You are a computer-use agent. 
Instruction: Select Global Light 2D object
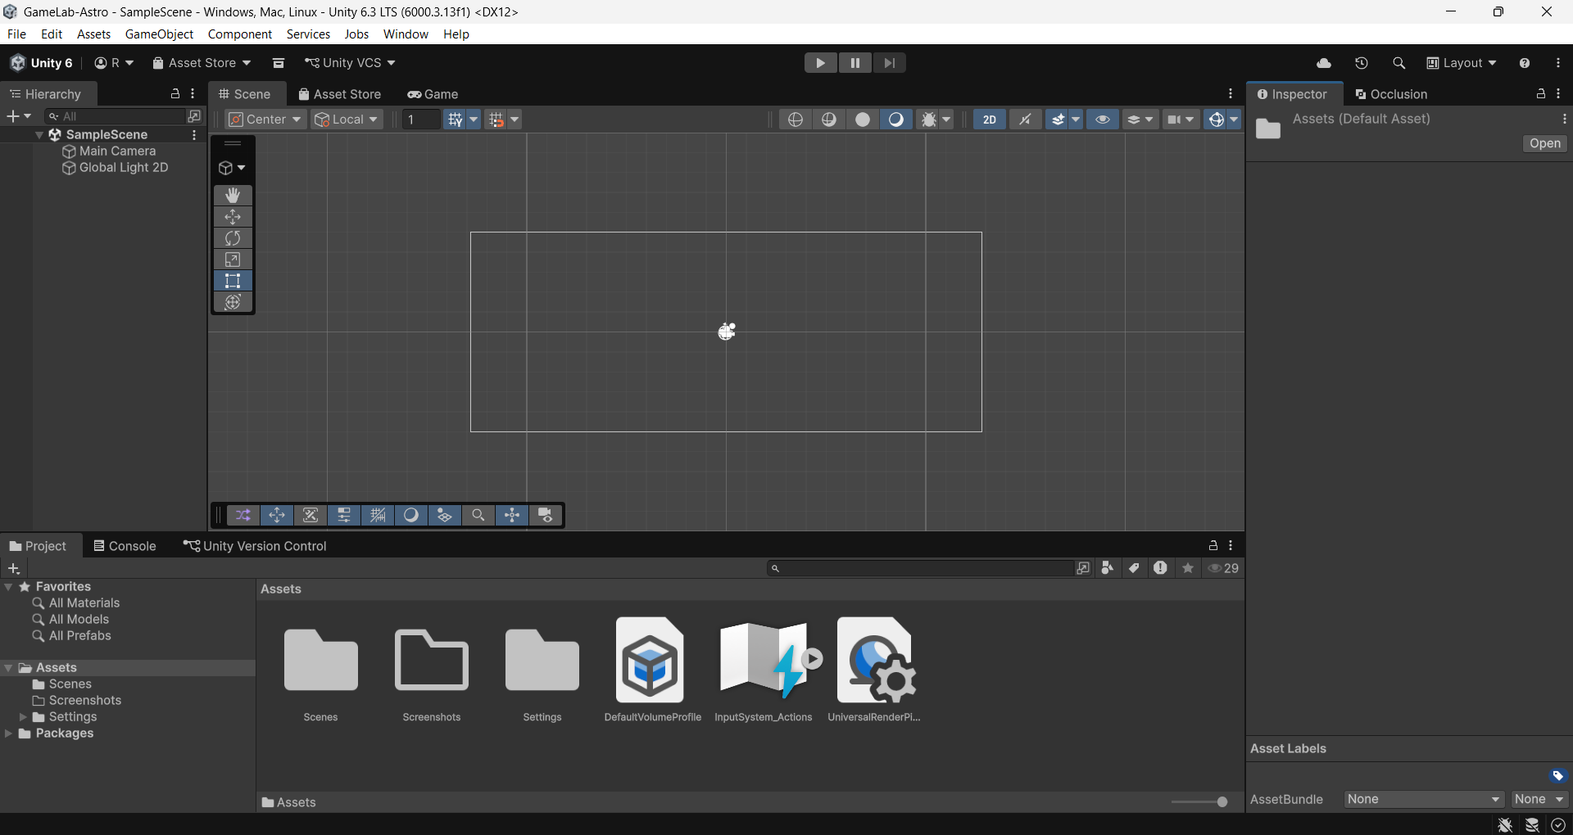pos(124,168)
